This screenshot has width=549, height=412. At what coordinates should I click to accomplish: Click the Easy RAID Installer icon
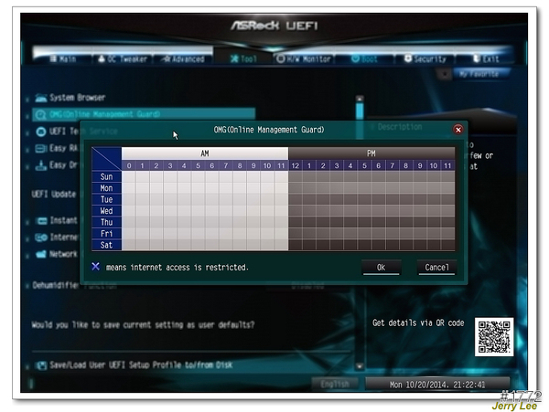(x=42, y=148)
